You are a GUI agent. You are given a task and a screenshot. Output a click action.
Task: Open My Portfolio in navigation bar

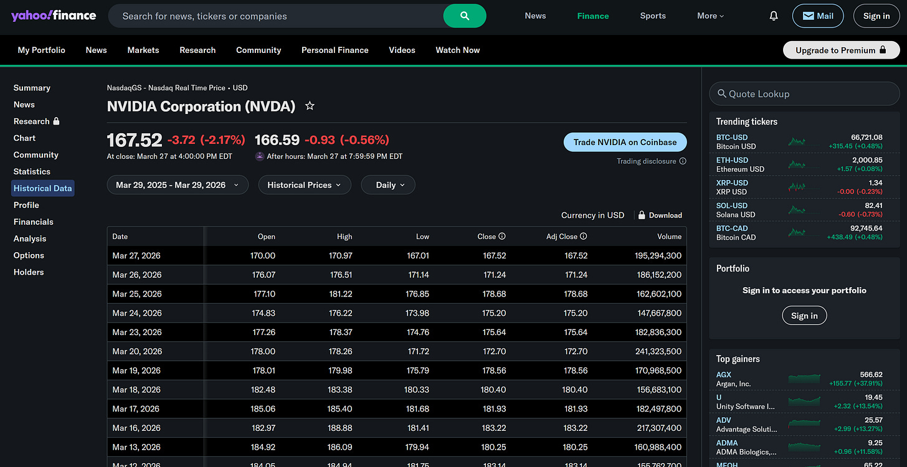41,50
